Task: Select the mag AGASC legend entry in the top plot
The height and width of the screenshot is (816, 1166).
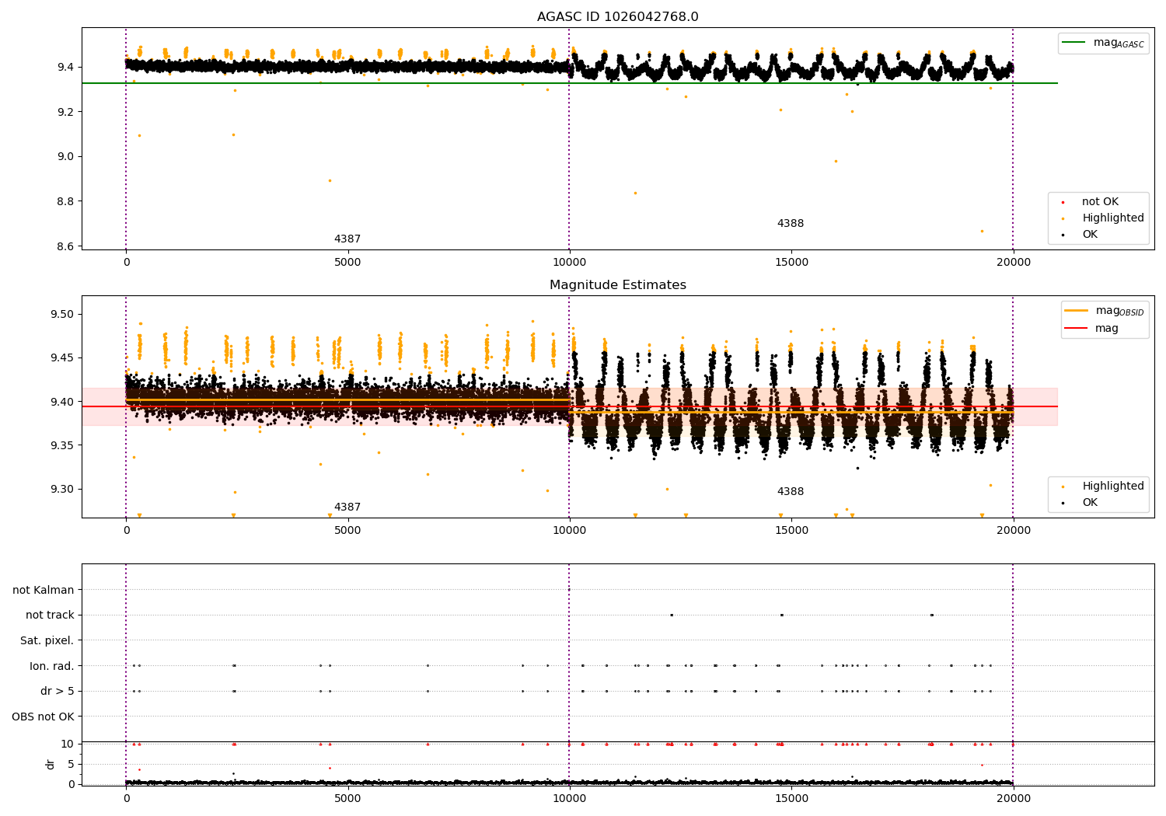Action: (x=1103, y=43)
